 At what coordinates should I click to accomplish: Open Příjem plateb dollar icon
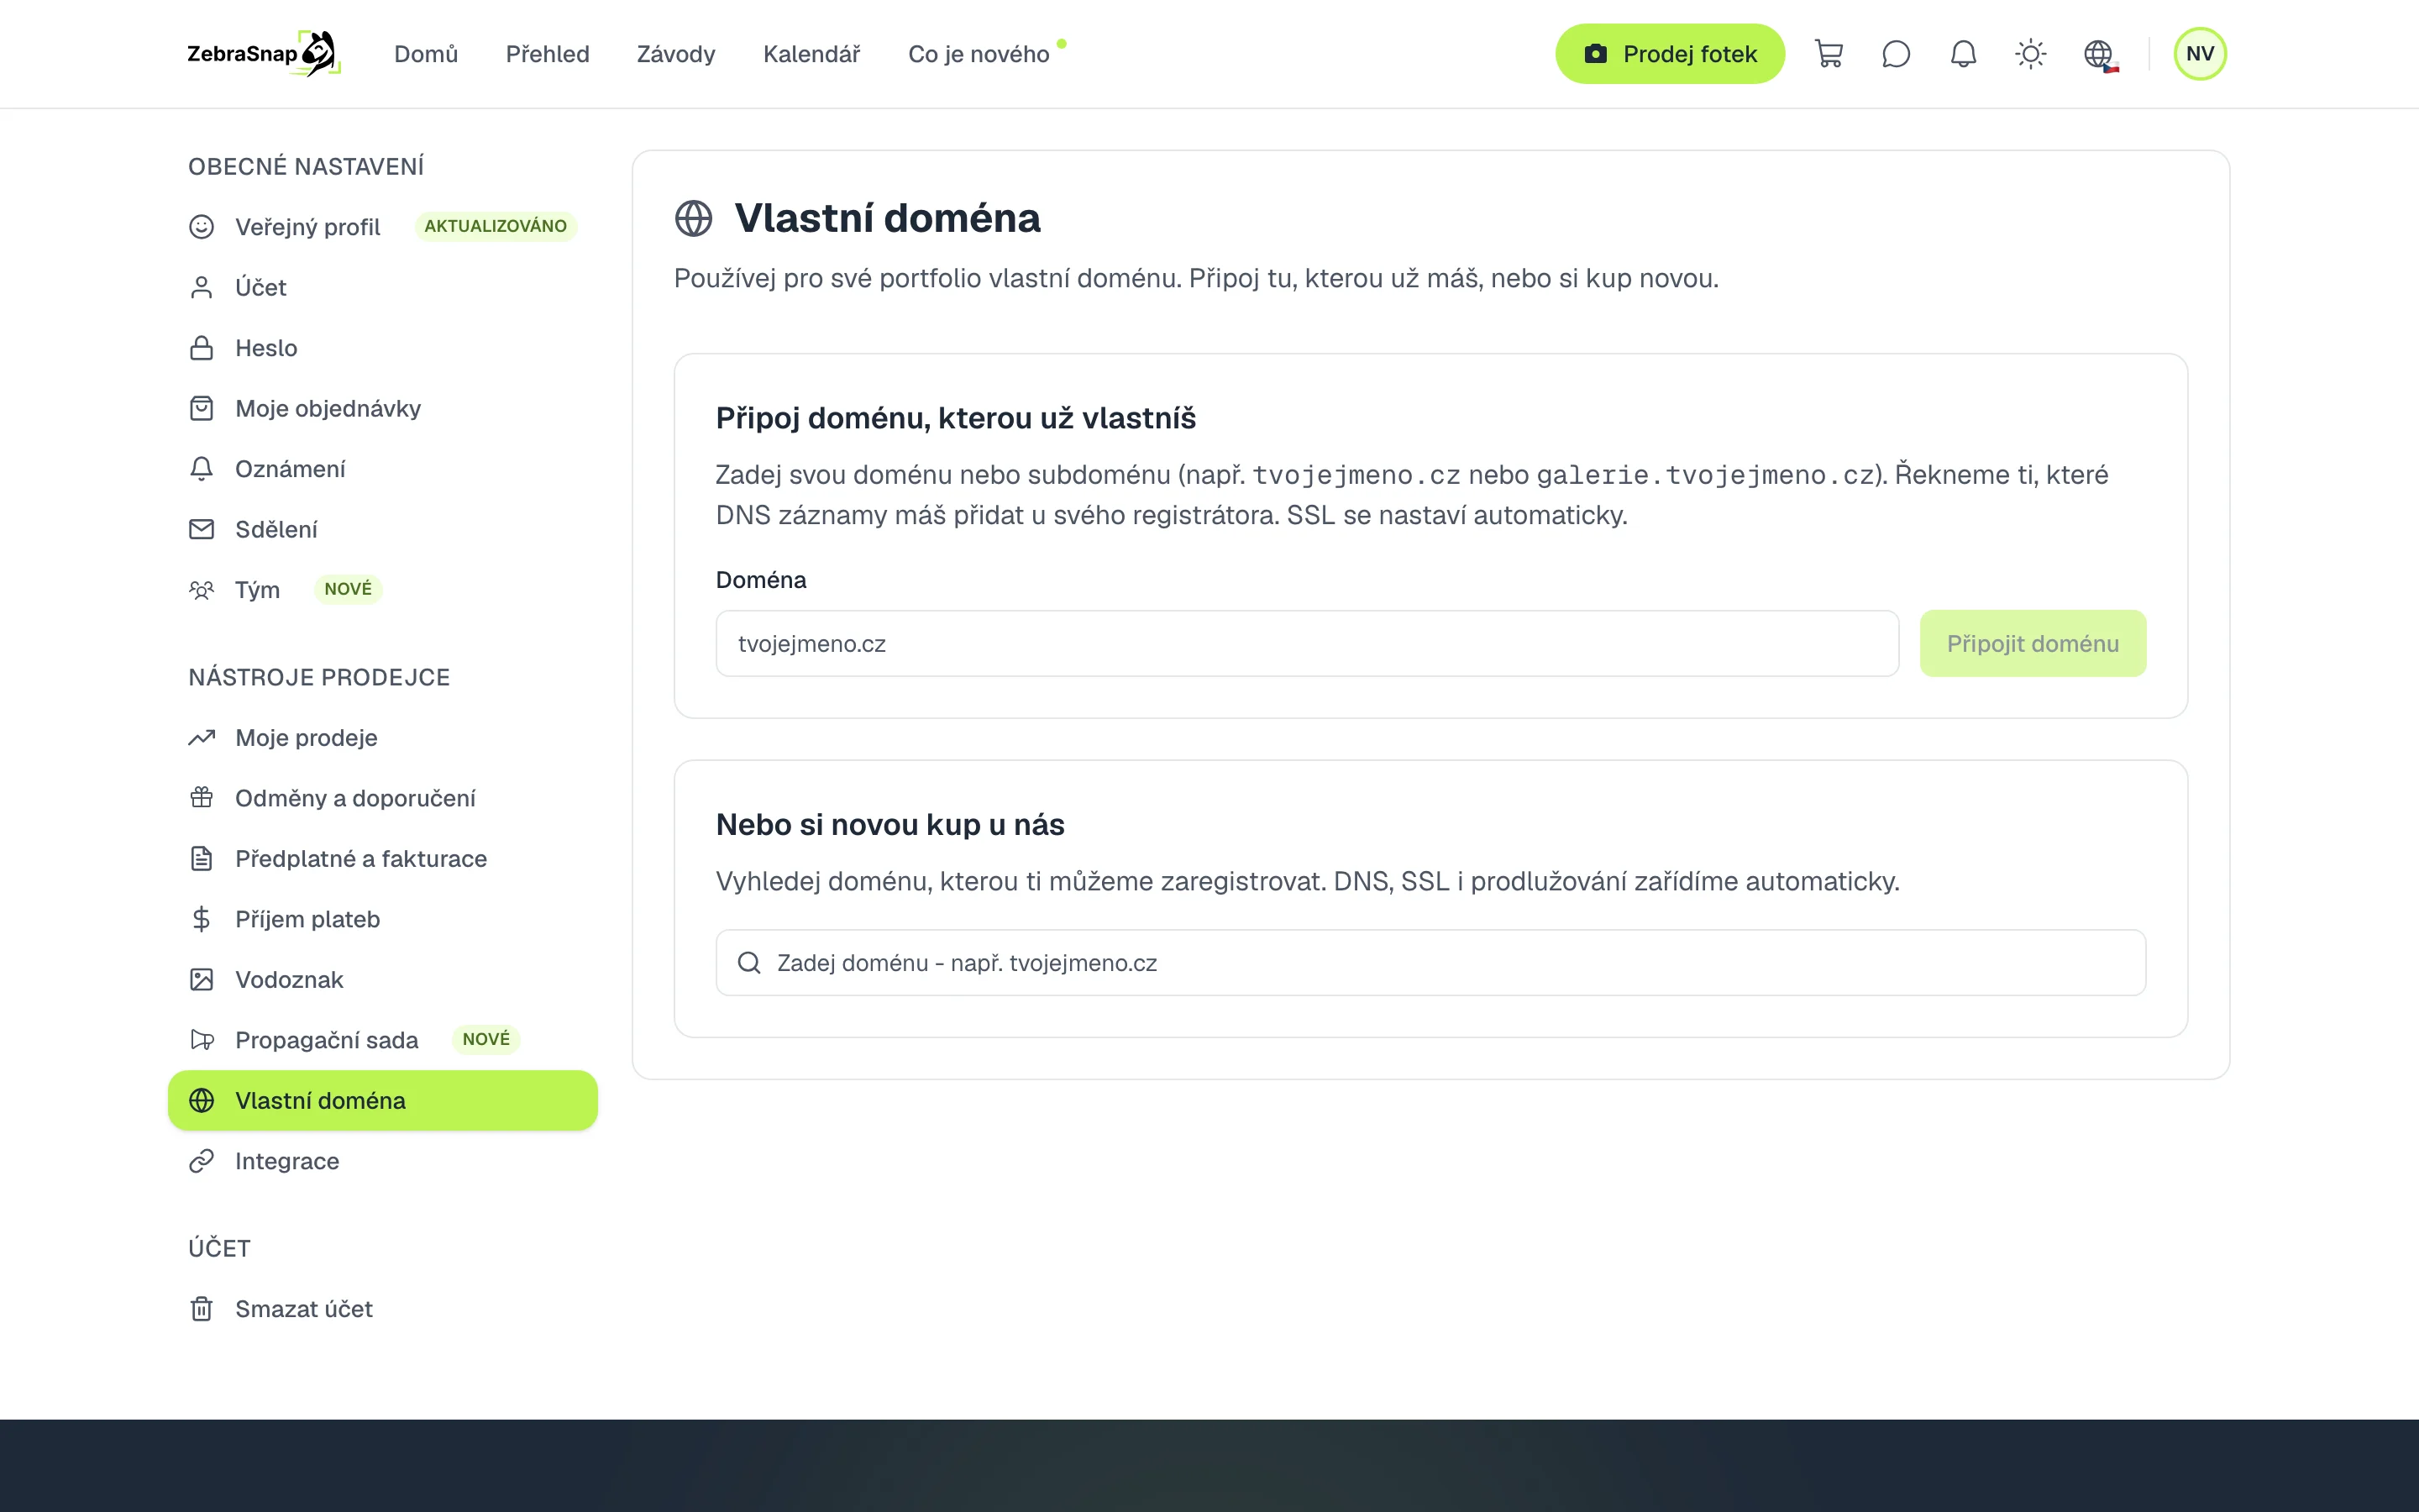click(x=202, y=919)
